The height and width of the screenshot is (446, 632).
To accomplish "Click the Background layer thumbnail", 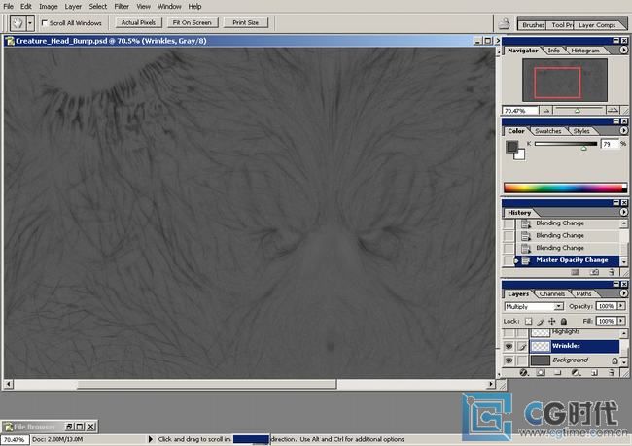I will [541, 360].
